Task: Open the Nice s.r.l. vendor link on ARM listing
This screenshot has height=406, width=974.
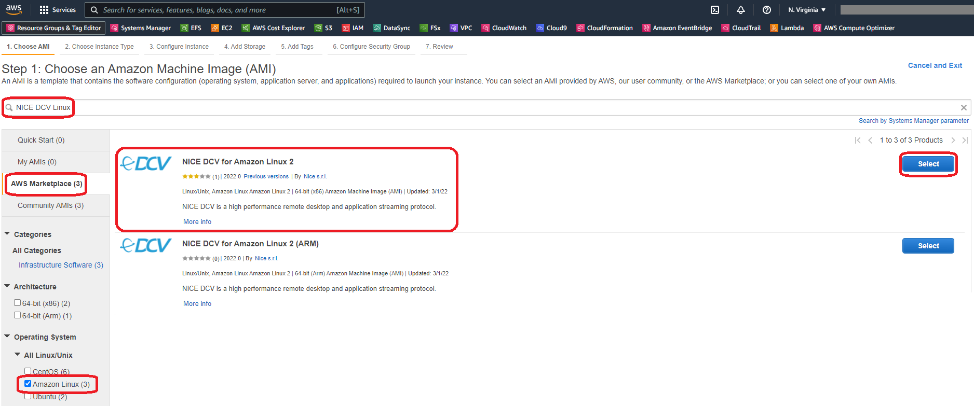Action: click(x=266, y=258)
